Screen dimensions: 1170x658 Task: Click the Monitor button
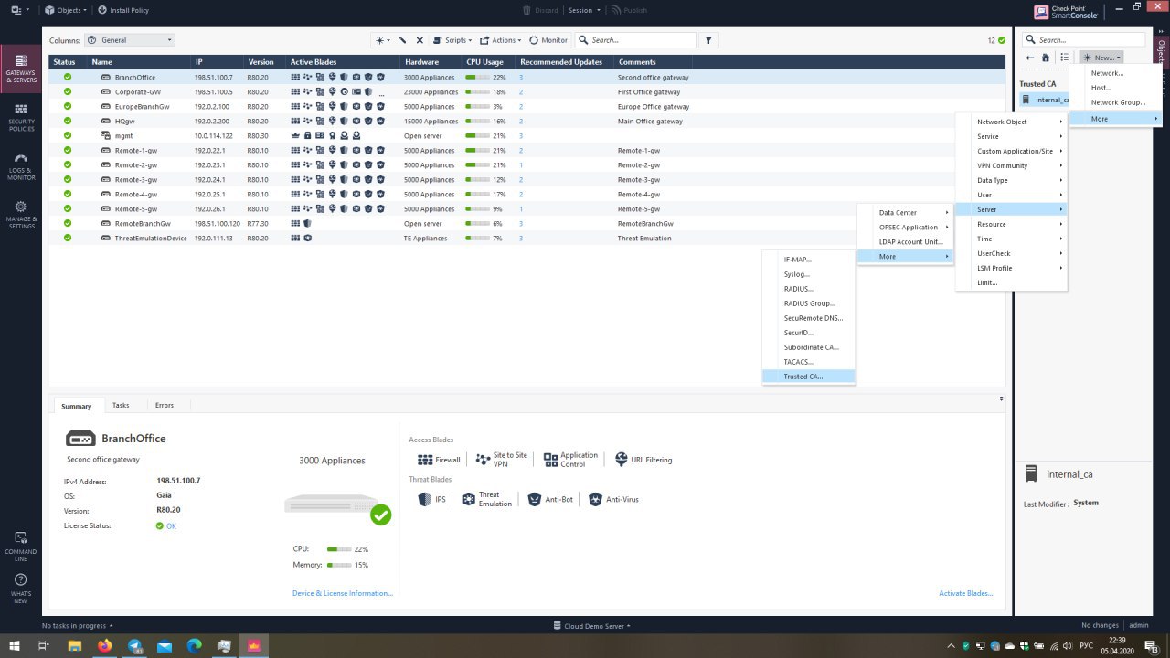pyautogui.click(x=548, y=40)
